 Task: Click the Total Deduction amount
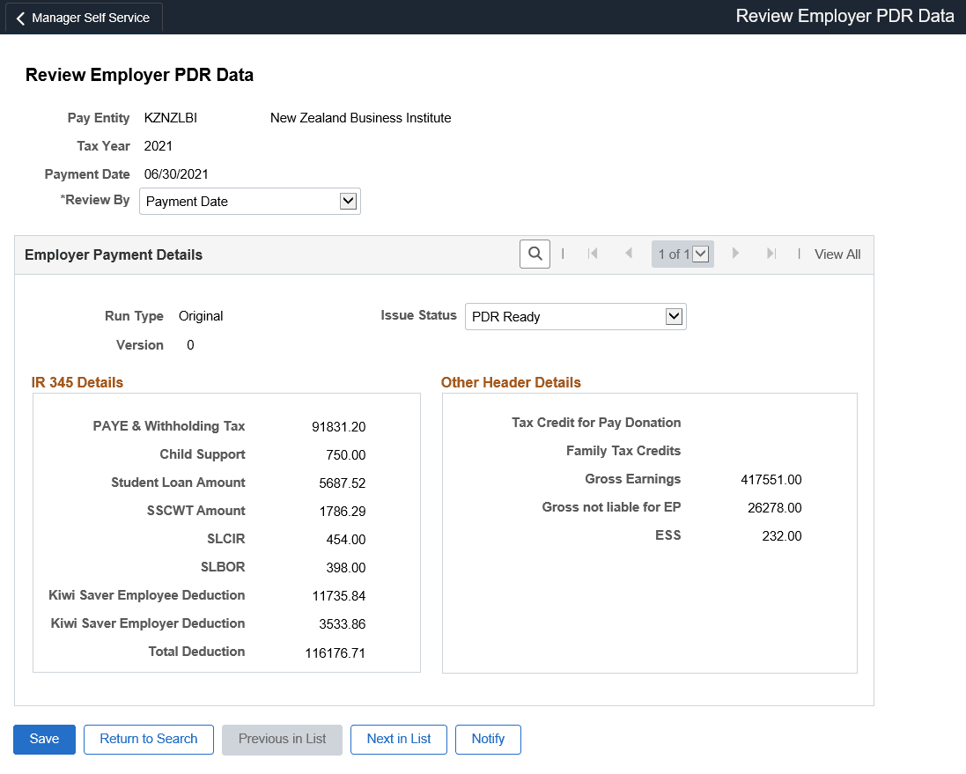340,652
